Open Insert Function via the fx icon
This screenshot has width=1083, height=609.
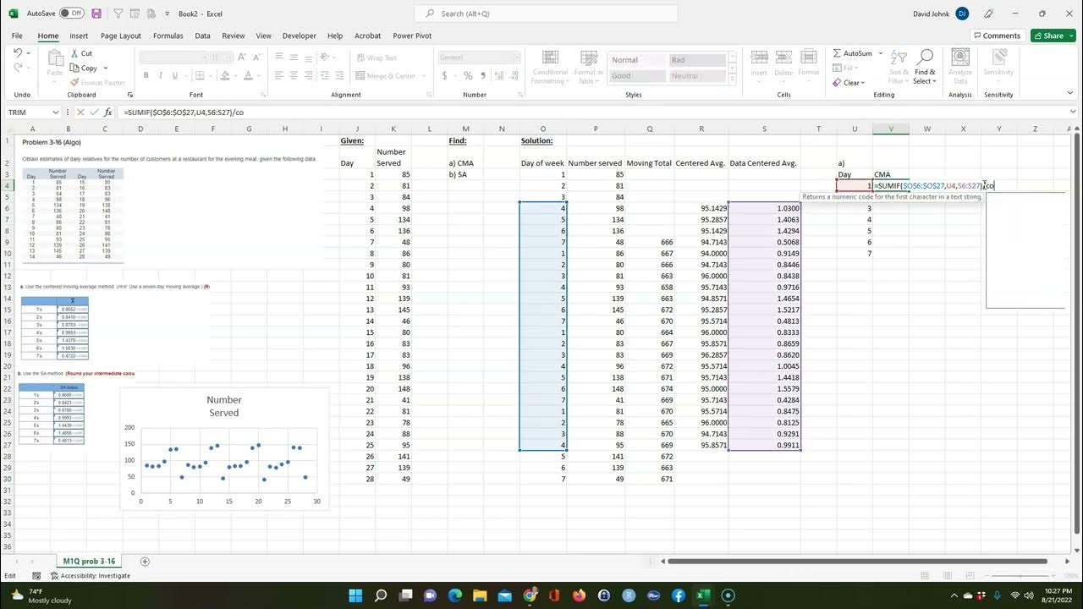[107, 112]
